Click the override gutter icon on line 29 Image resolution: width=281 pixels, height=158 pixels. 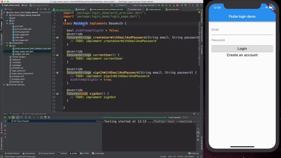(58, 93)
